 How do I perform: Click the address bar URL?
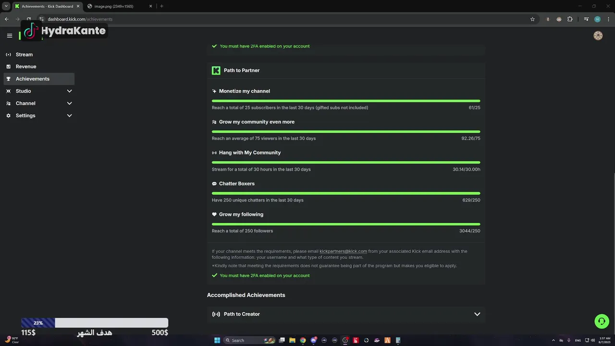[80, 19]
